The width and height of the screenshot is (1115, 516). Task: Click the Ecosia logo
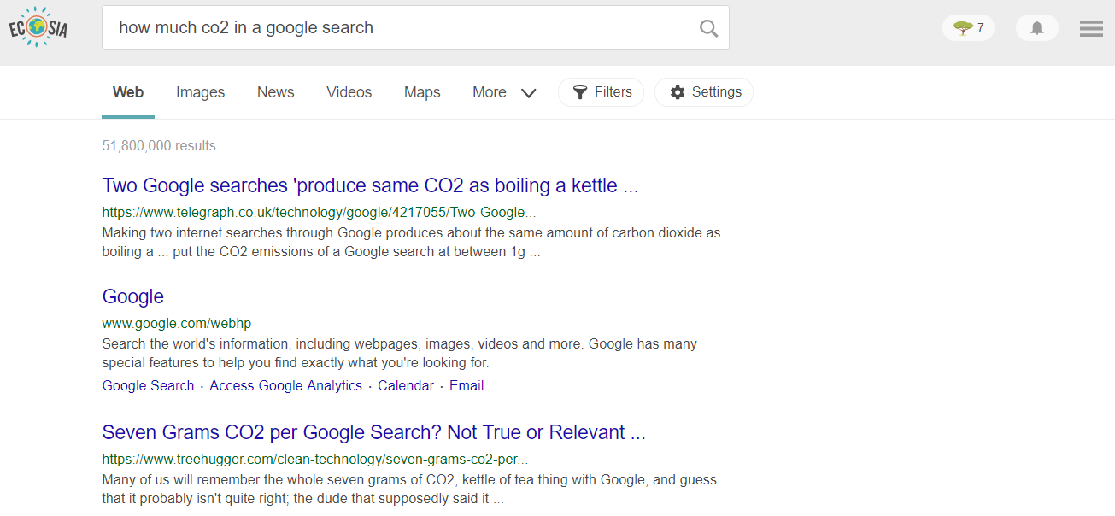pyautogui.click(x=38, y=28)
